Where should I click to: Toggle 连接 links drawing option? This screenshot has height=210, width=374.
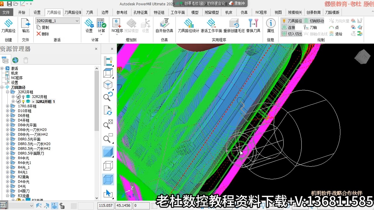tap(288, 27)
